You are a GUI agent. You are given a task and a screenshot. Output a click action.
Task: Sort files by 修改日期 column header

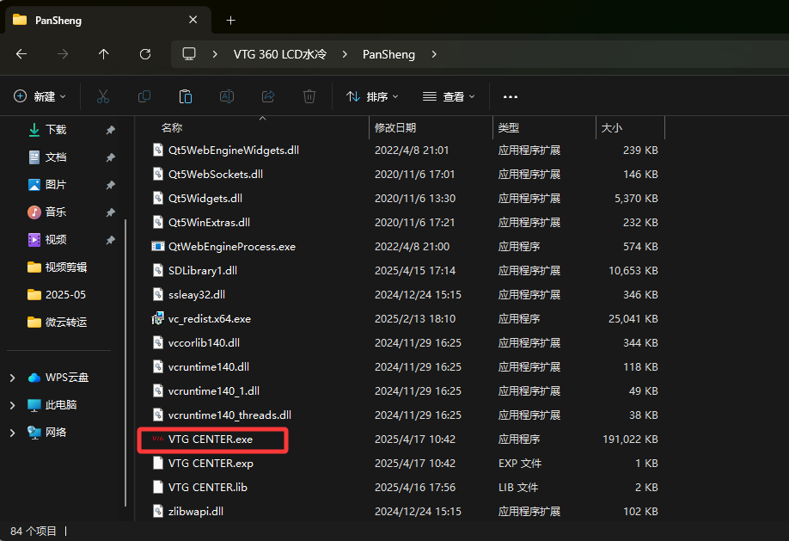395,127
